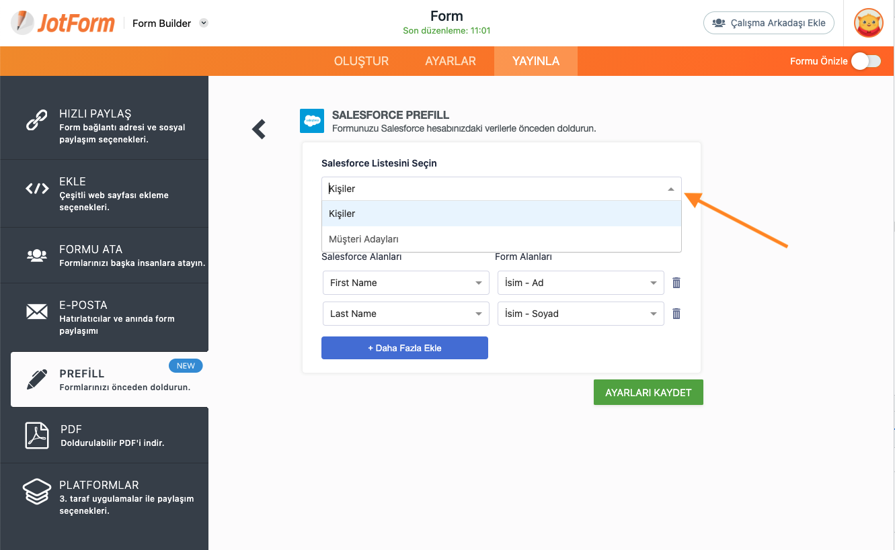
Task: Click the JotForm logo
Action: [x=63, y=23]
